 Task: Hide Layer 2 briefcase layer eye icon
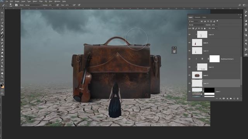[189, 75]
